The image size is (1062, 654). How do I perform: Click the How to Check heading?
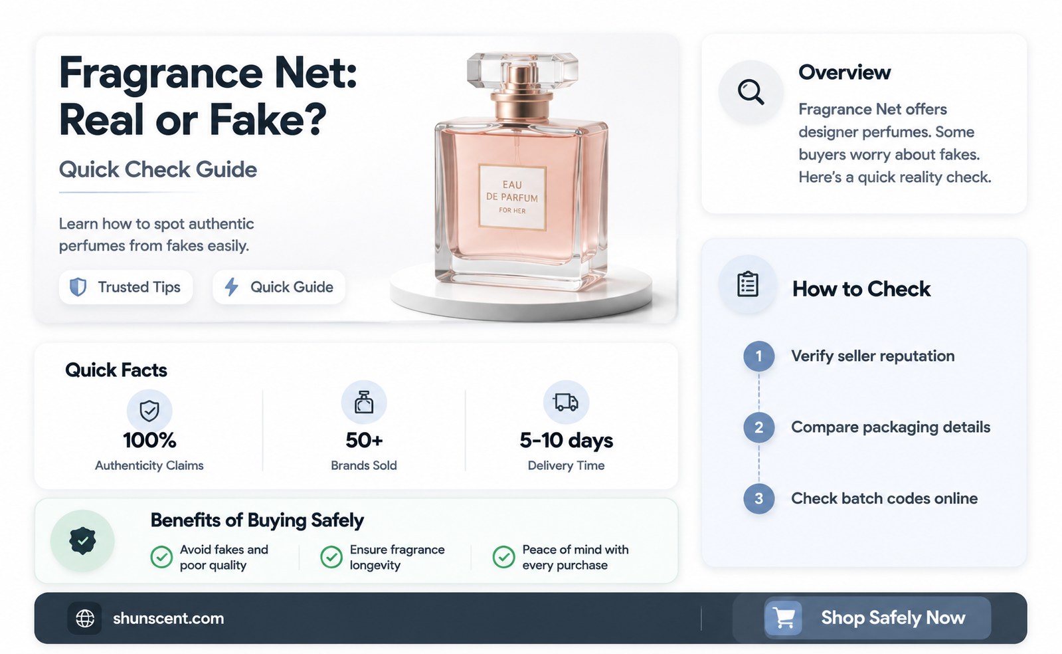tap(861, 289)
